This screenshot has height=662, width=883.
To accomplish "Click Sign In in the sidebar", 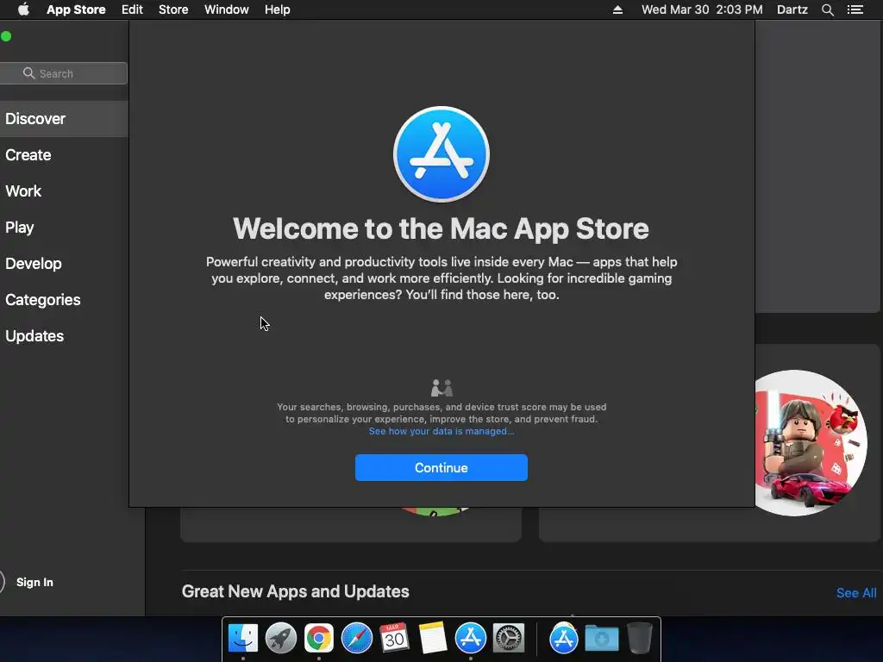I will (34, 582).
